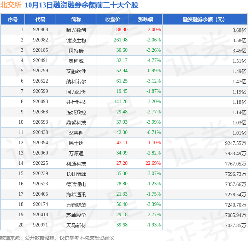Click the -3.99% change value
Image resolution: width=248 pixels, height=241 pixels.
click(x=153, y=122)
